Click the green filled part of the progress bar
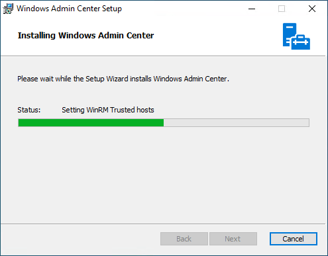328x256 pixels. (x=91, y=123)
